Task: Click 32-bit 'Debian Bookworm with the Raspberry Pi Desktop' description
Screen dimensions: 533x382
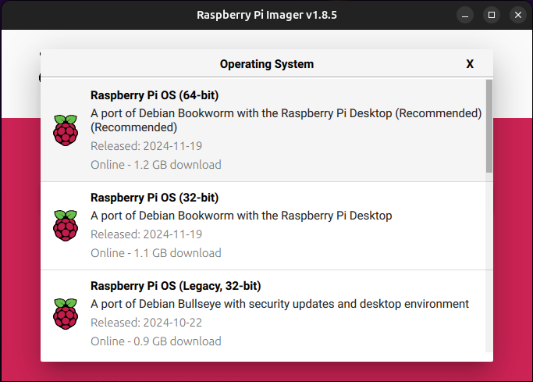Action: 241,216
